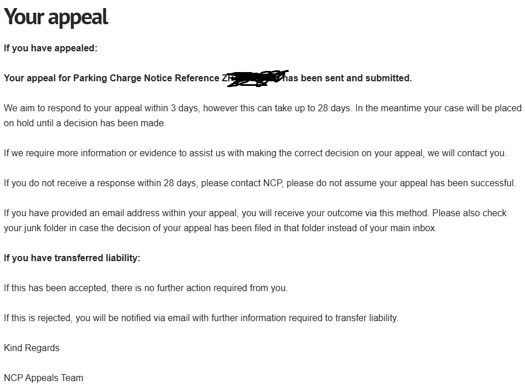This screenshot has width=525, height=388.
Task: Click the "junk folder" line of text
Action: point(46,228)
